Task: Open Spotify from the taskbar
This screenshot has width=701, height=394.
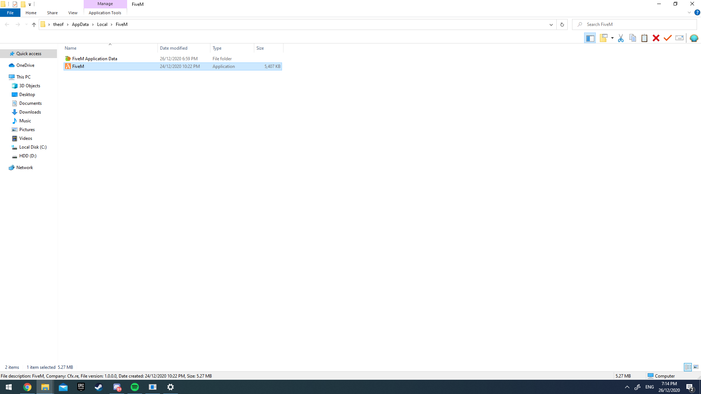Action: pyautogui.click(x=135, y=387)
